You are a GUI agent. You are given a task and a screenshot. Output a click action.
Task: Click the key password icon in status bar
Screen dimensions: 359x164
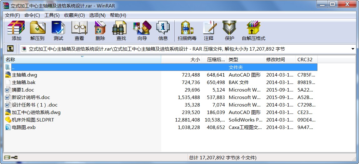click(x=15, y=157)
